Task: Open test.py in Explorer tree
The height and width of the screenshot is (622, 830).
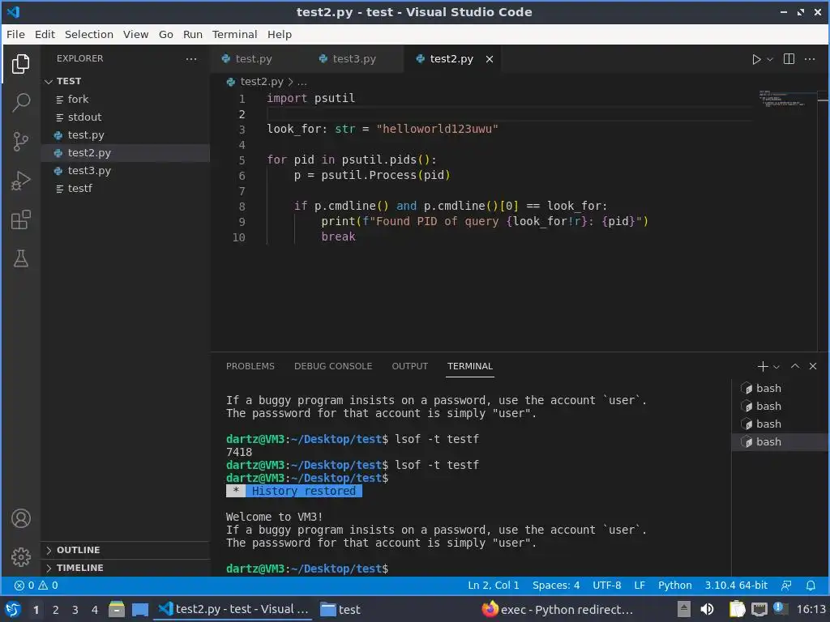Action: point(125,135)
